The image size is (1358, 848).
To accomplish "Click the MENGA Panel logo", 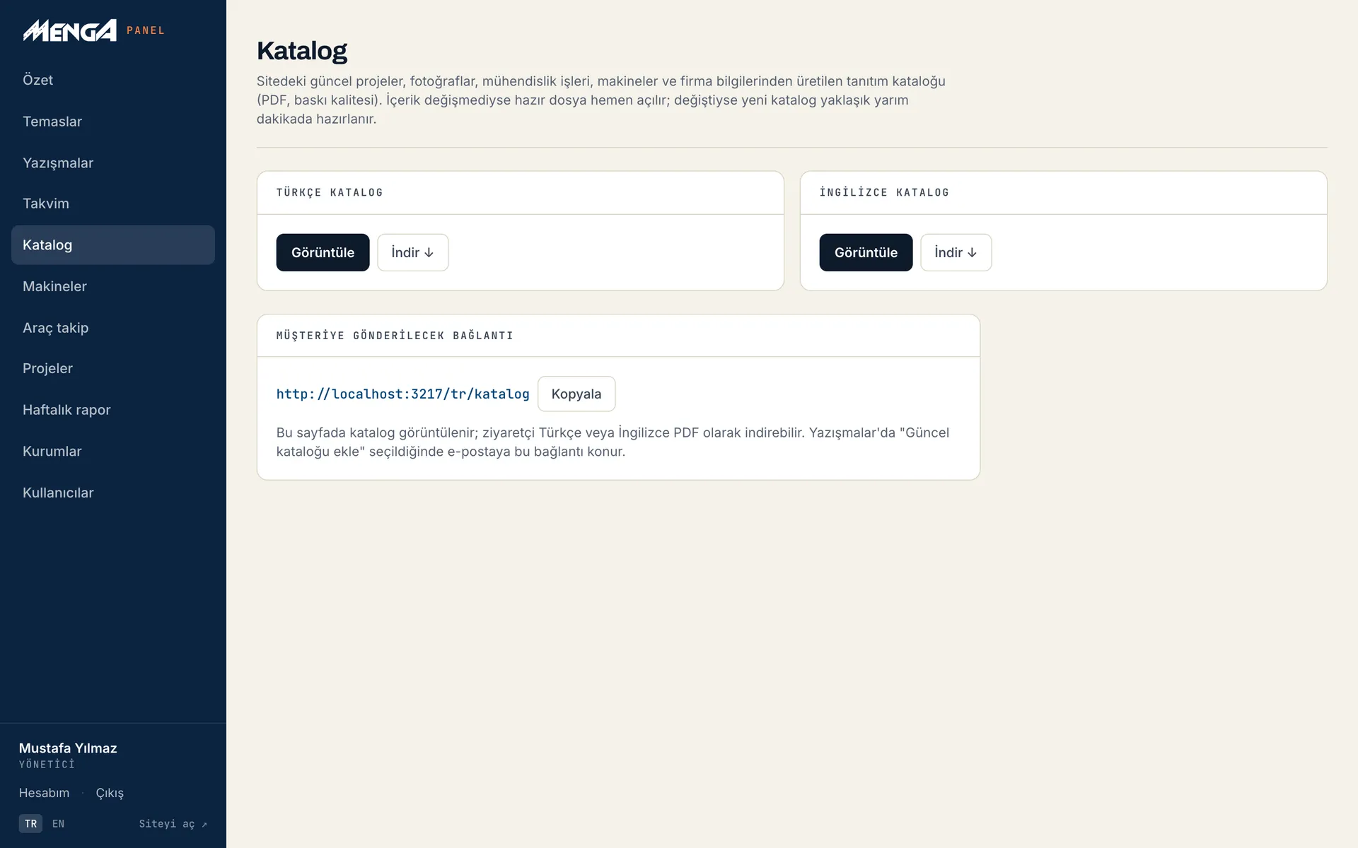I will tap(93, 30).
